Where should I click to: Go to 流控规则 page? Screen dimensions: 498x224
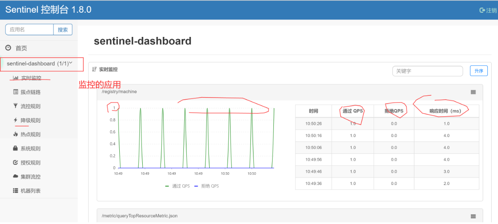pos(31,106)
